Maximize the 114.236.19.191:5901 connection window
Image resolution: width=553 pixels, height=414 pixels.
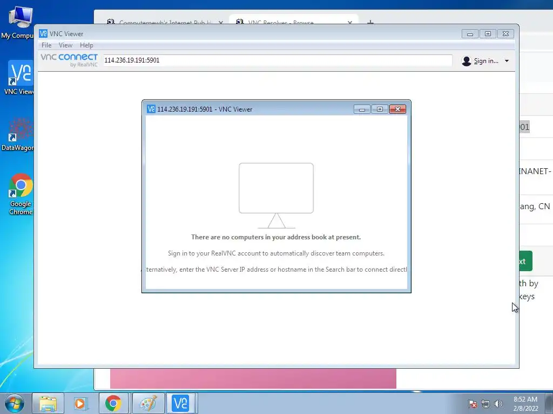[x=380, y=109]
